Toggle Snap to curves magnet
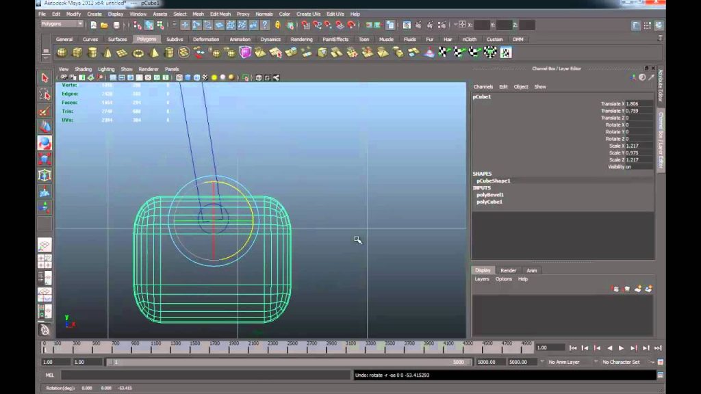 [x=317, y=25]
